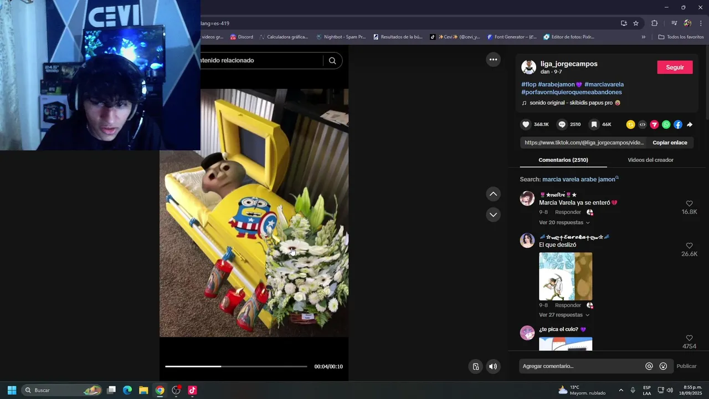
Task: Search 'marcia varela arabe jamon' suggestion
Action: [x=580, y=180]
